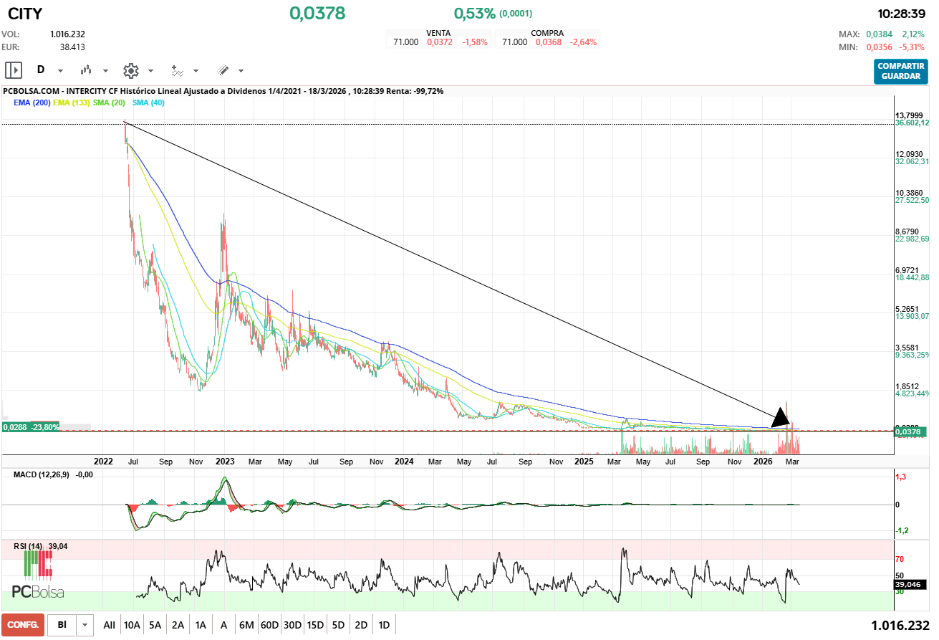Viewport: 939px width, 640px height.
Task: Open the drawing tools dropdown arrow
Action: (241, 71)
